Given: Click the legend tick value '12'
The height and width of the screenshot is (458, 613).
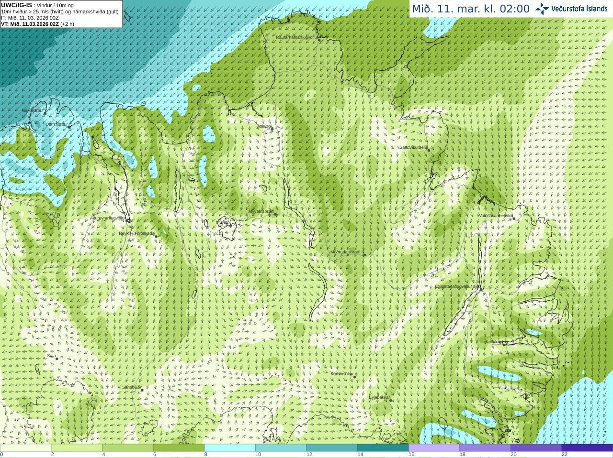Looking at the screenshot, I should [309, 455].
